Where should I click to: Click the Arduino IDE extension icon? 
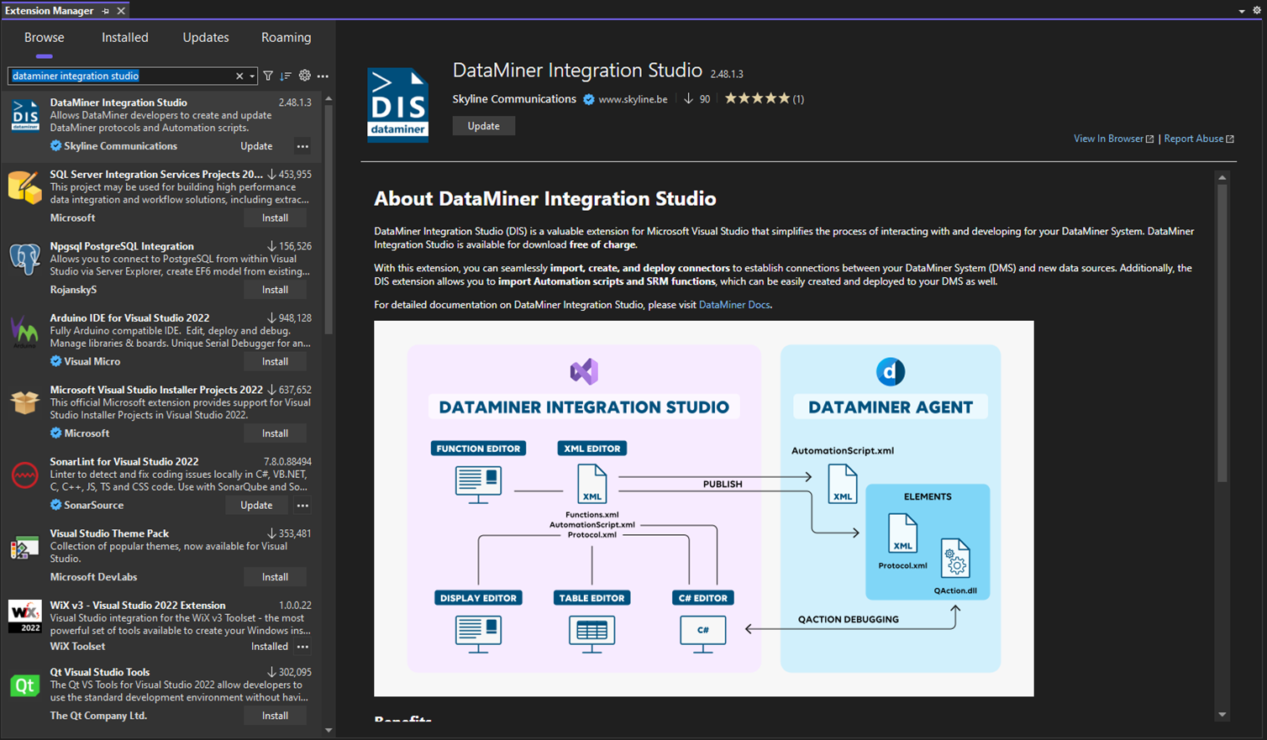coord(25,331)
